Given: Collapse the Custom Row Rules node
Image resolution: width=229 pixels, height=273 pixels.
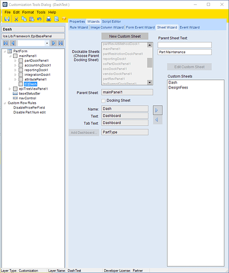Looking at the screenshot, I should coord(5,103).
